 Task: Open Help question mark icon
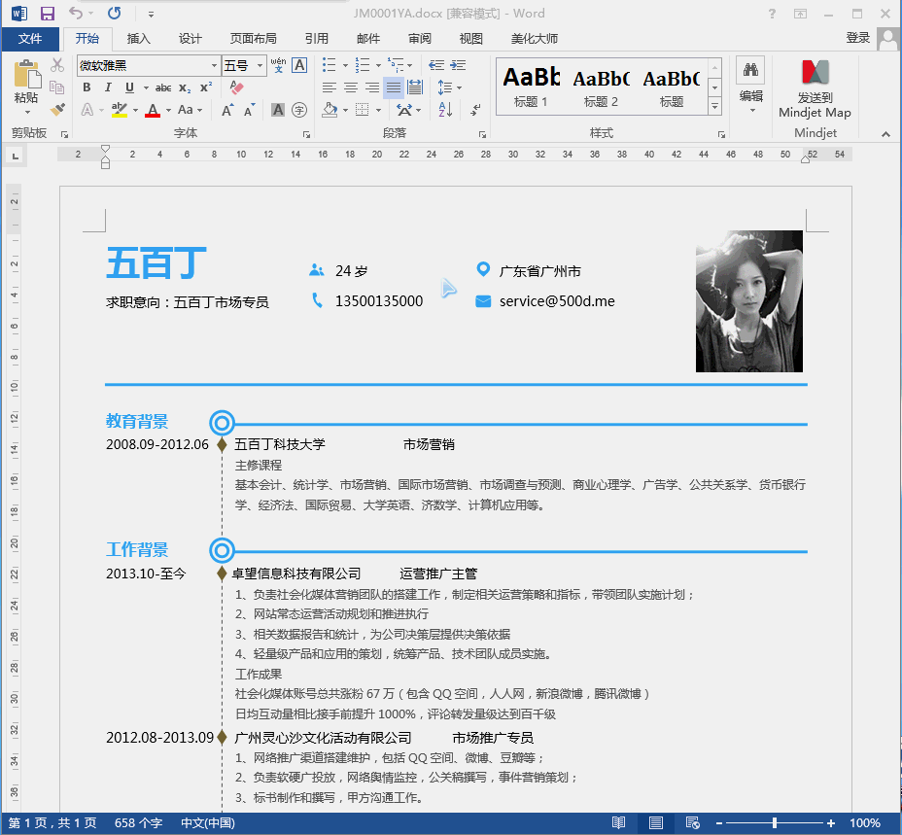point(772,14)
